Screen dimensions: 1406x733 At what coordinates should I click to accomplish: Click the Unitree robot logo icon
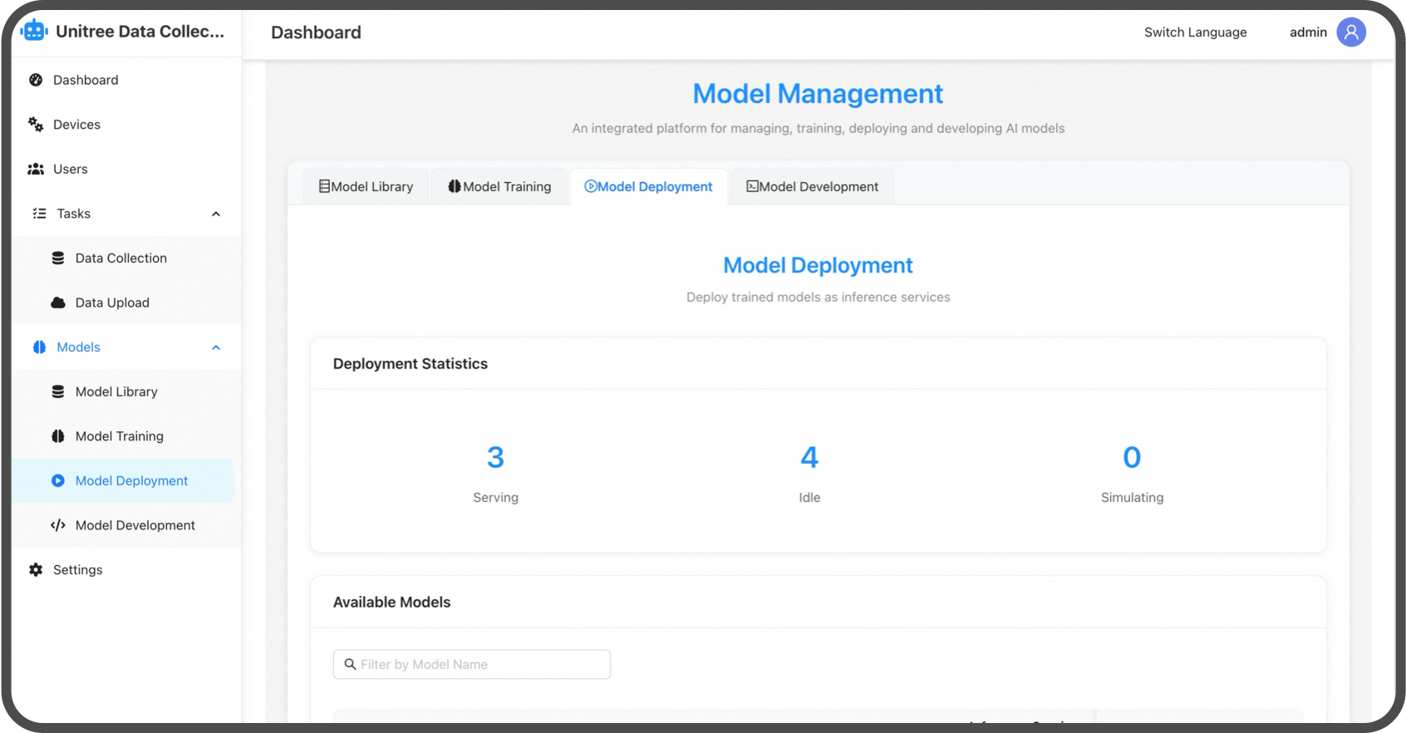(x=34, y=32)
